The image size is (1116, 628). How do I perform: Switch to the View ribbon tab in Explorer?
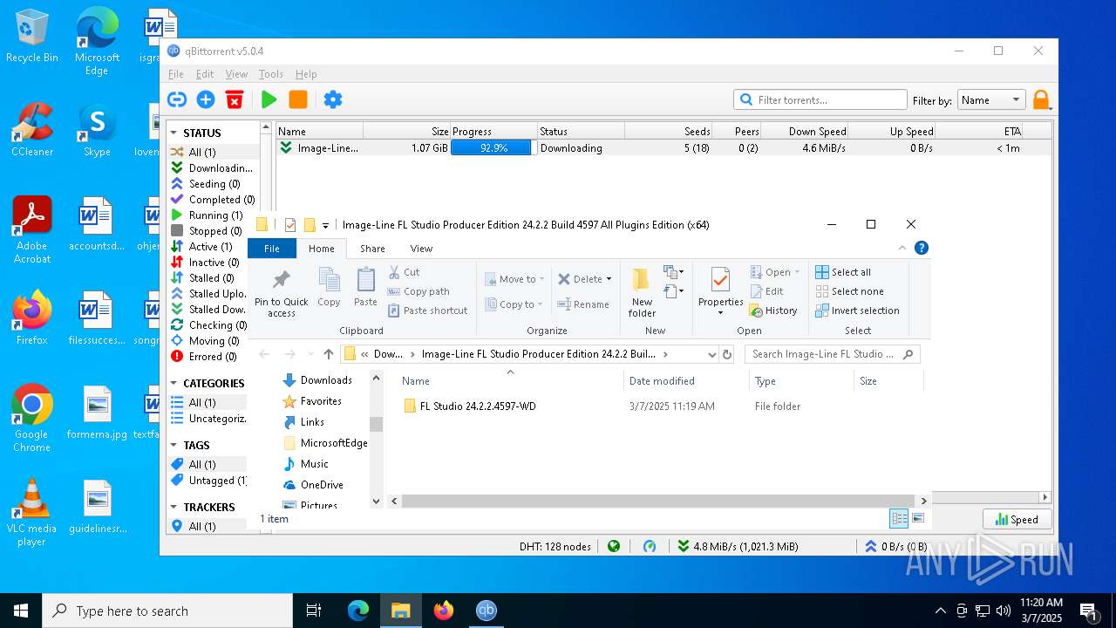coord(421,249)
